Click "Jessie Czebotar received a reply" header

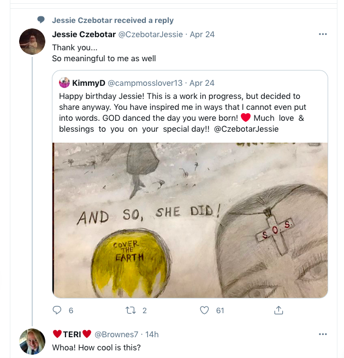tap(113, 20)
